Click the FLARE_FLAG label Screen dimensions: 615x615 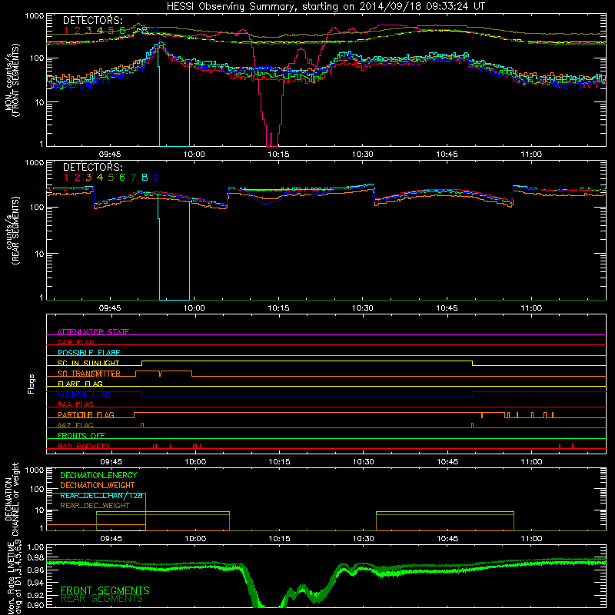pos(80,384)
